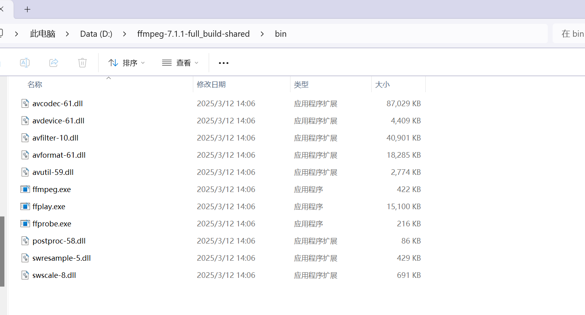Screen dimensions: 585x315
Task: Select the file name ffprobe.exe
Action: [52, 224]
